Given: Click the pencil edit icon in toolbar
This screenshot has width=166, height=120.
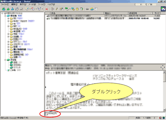Looking at the screenshot, I should click(57, 9).
